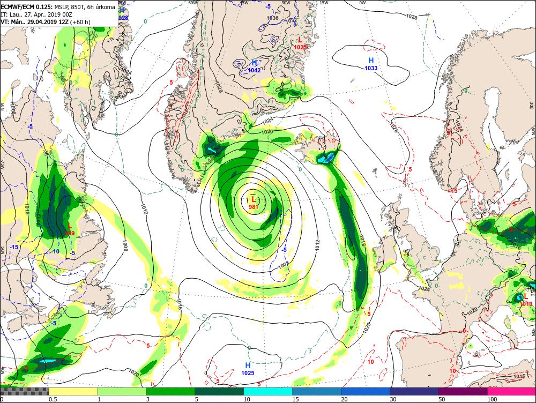Screen dimensions: 536x403
Task: Click legend scale value '20'
Action: [345, 399]
